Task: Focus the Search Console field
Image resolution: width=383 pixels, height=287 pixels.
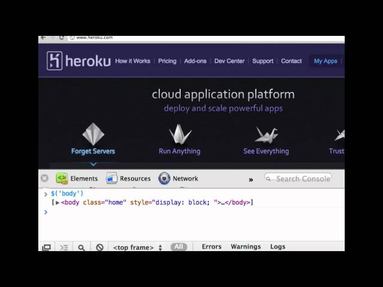Action: pos(298,178)
